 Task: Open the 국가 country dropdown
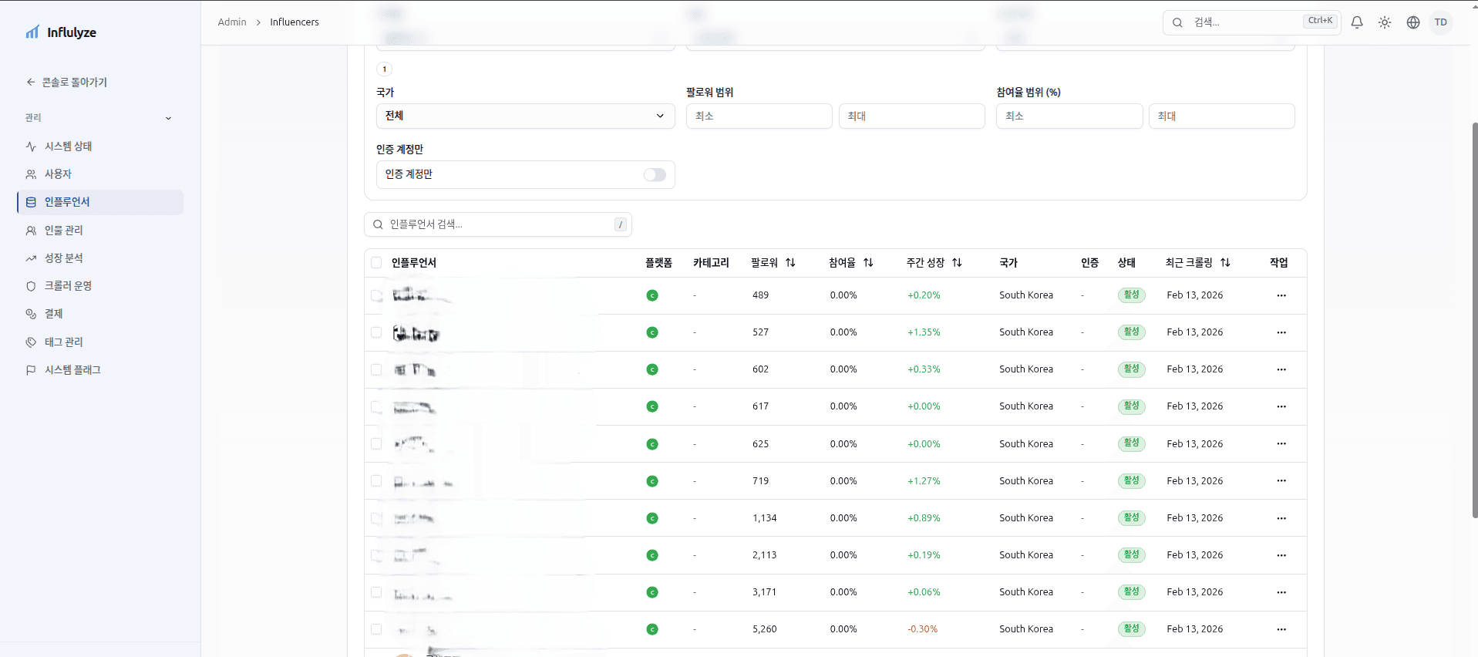pos(525,116)
